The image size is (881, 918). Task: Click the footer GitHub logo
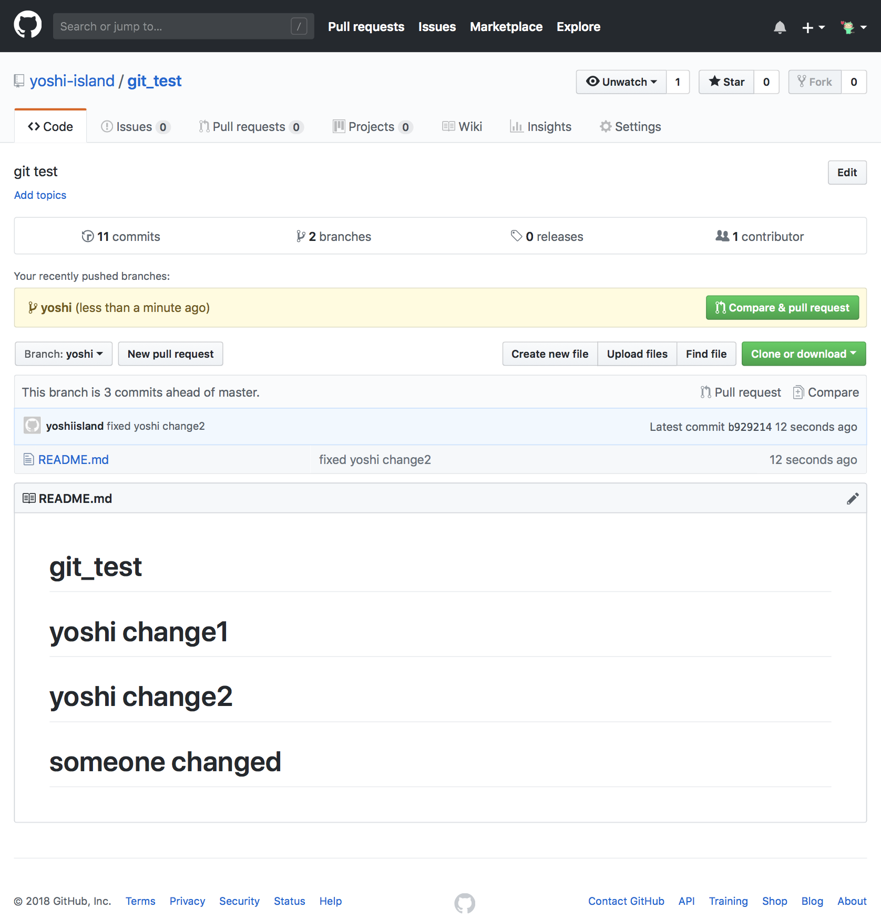pyautogui.click(x=465, y=903)
